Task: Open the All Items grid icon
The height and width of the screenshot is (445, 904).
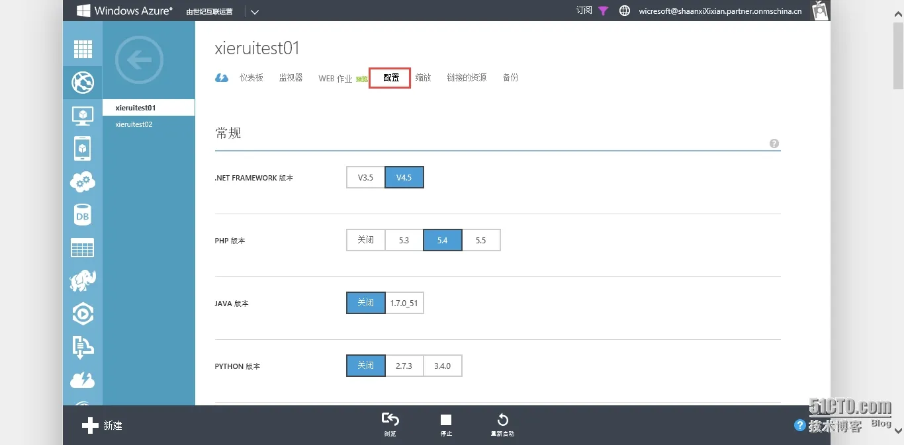Action: [x=83, y=49]
